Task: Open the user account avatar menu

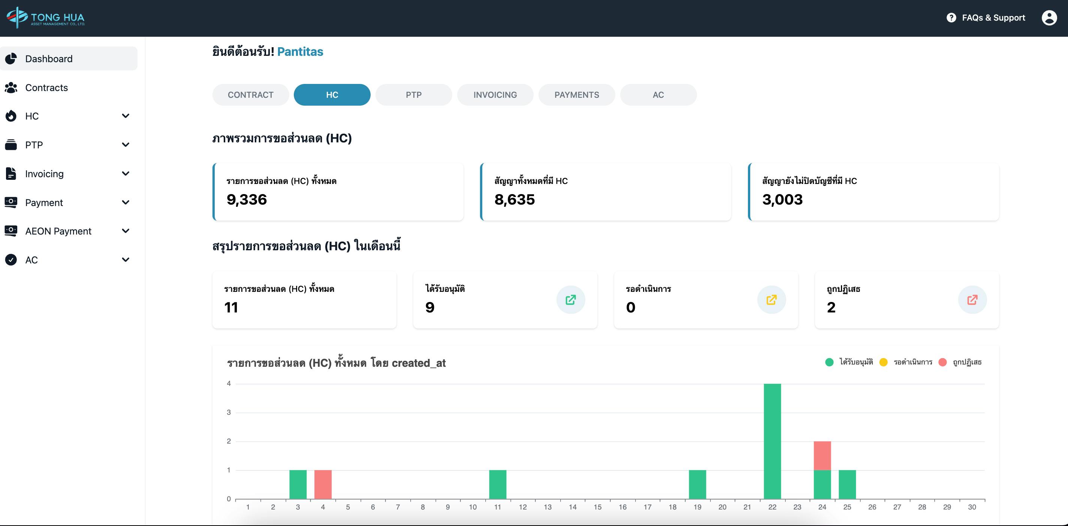Action: 1049,18
